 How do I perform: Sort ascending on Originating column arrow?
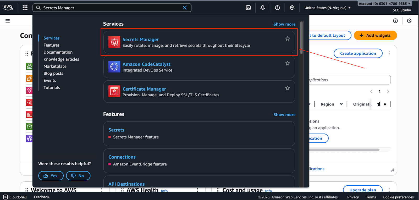[385, 104]
